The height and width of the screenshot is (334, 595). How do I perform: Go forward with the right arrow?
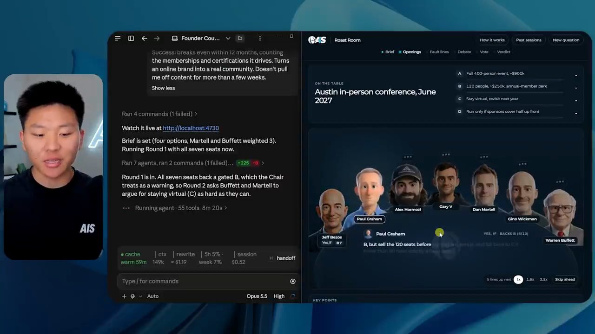click(157, 39)
